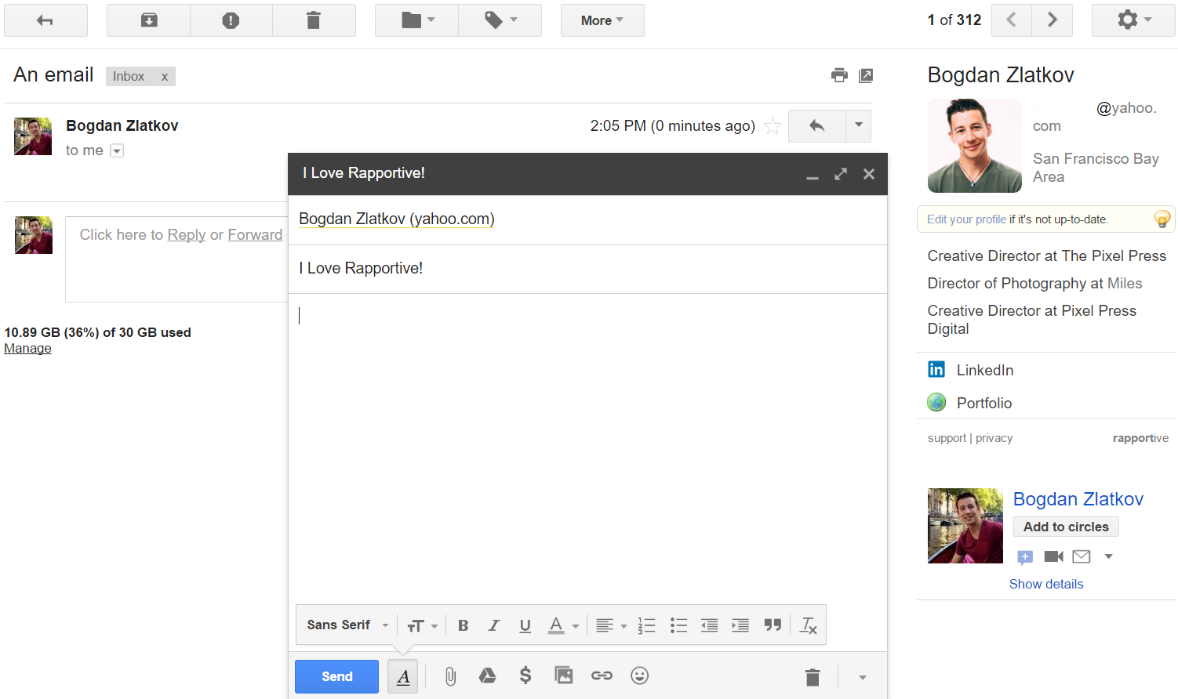1178x699 pixels.
Task: Click the Add to circles button
Action: (1066, 527)
